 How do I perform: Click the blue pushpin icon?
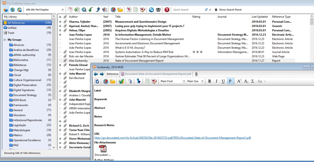coord(139,81)
